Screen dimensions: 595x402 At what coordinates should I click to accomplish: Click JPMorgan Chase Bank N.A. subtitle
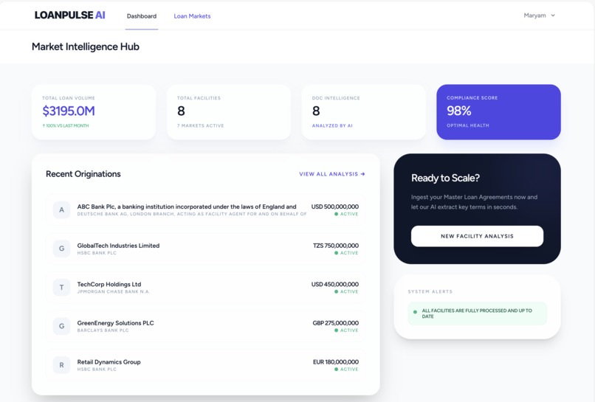[114, 291]
